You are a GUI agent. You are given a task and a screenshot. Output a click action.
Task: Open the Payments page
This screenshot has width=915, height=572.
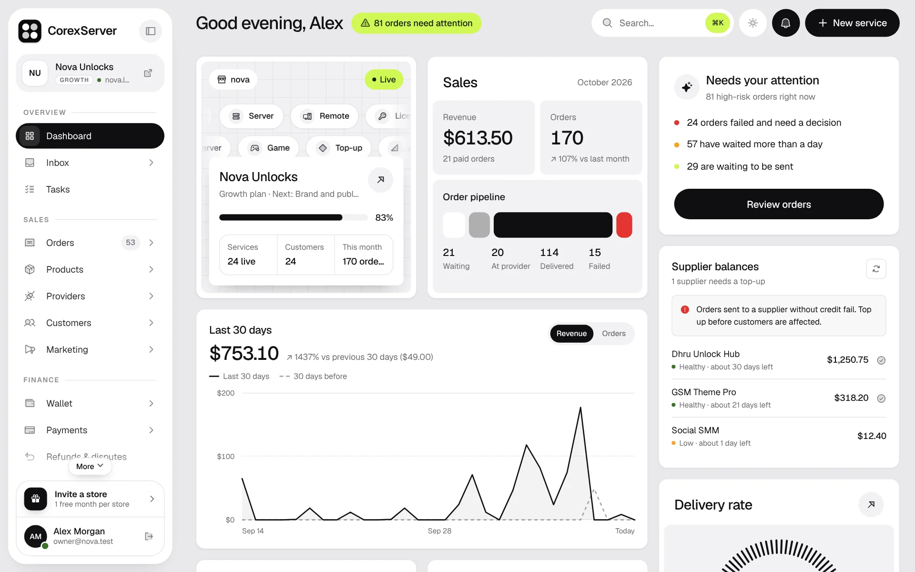[x=90, y=430]
